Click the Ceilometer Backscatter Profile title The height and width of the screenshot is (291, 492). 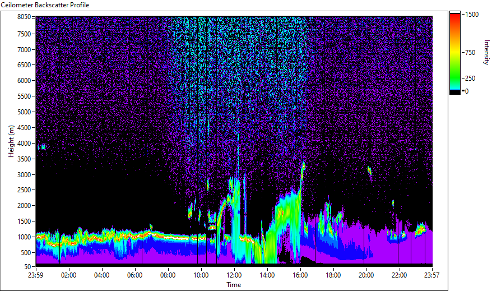pyautogui.click(x=45, y=5)
